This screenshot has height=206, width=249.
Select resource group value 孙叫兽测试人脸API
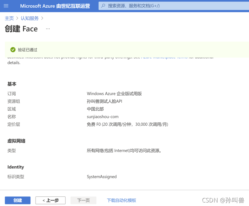104,101
